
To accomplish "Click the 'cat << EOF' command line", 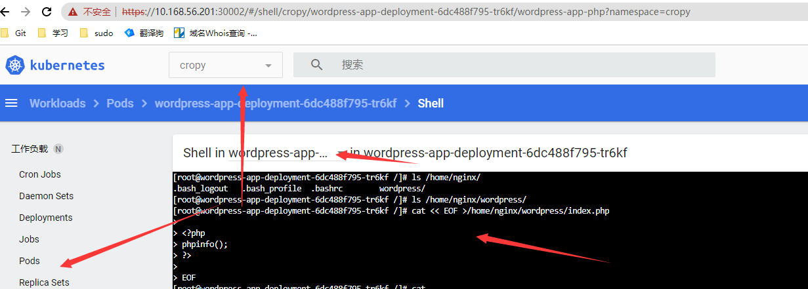I will click(x=391, y=211).
